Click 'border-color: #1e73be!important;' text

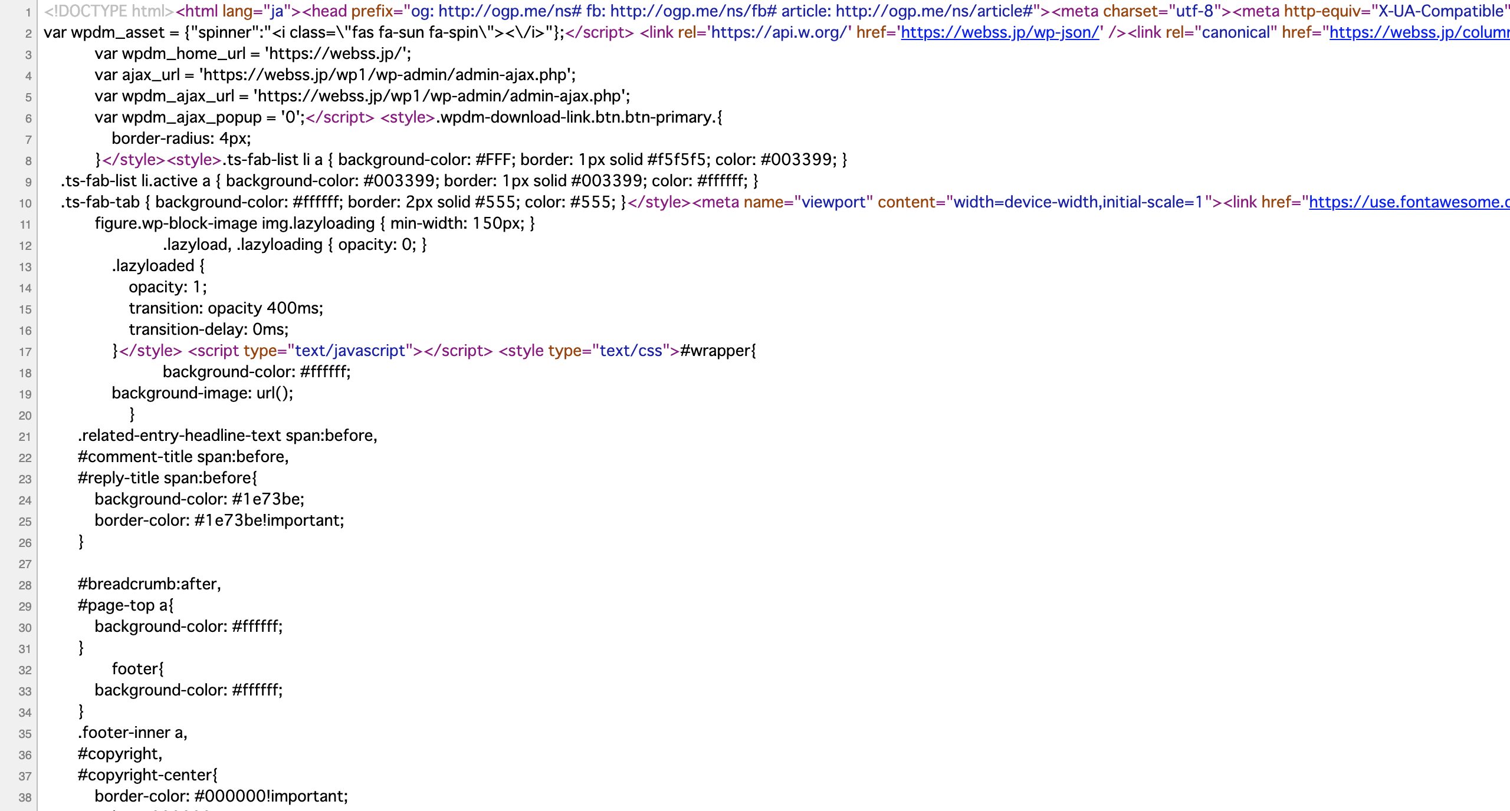coord(219,520)
